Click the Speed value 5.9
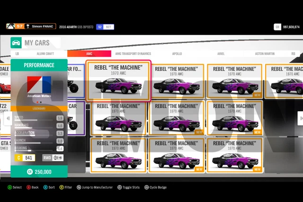 coord(60,118)
